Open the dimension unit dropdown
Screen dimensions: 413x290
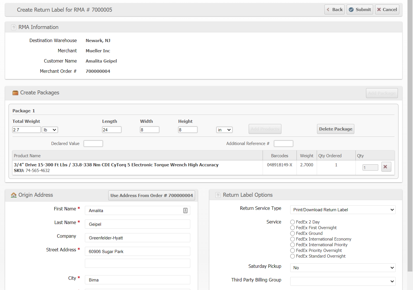[224, 130]
